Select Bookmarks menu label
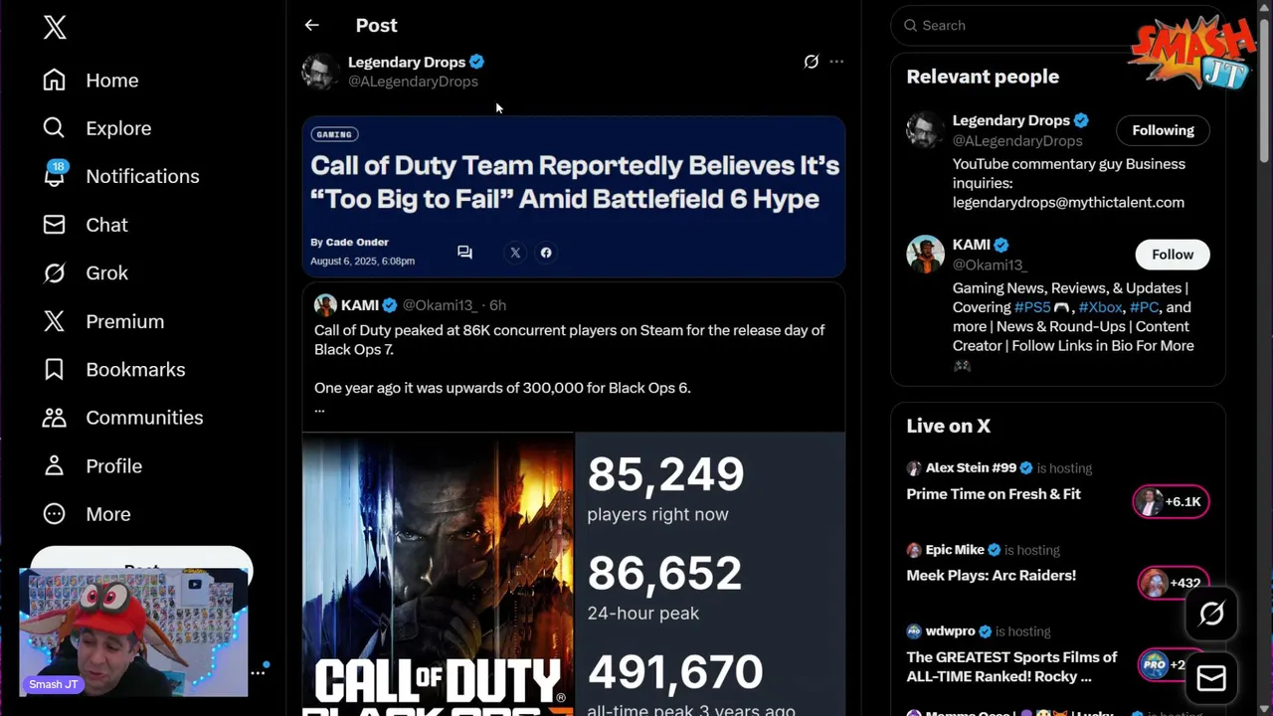1273x716 pixels. [135, 369]
